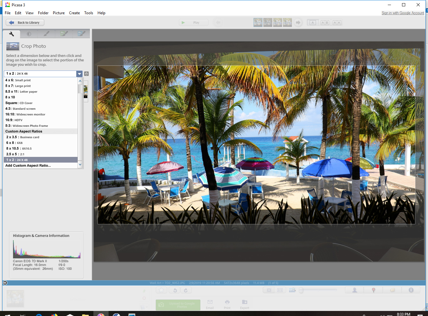Image resolution: width=428 pixels, height=316 pixels.
Task: Open the Tools menu
Action: [x=89, y=13]
